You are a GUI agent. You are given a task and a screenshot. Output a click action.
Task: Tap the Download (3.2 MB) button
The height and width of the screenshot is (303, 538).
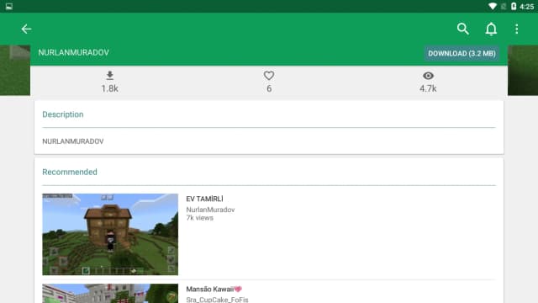(x=462, y=54)
